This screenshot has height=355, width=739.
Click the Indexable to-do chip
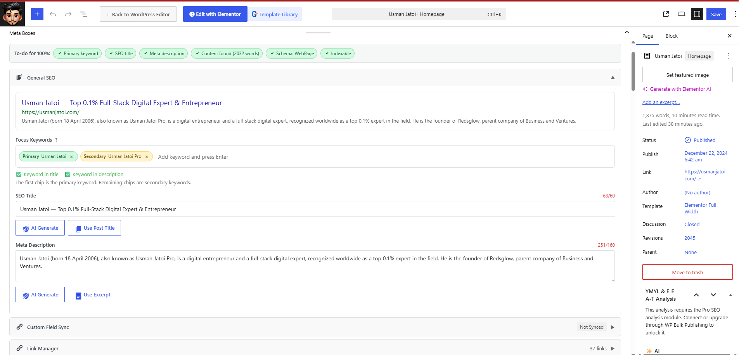[337, 54]
